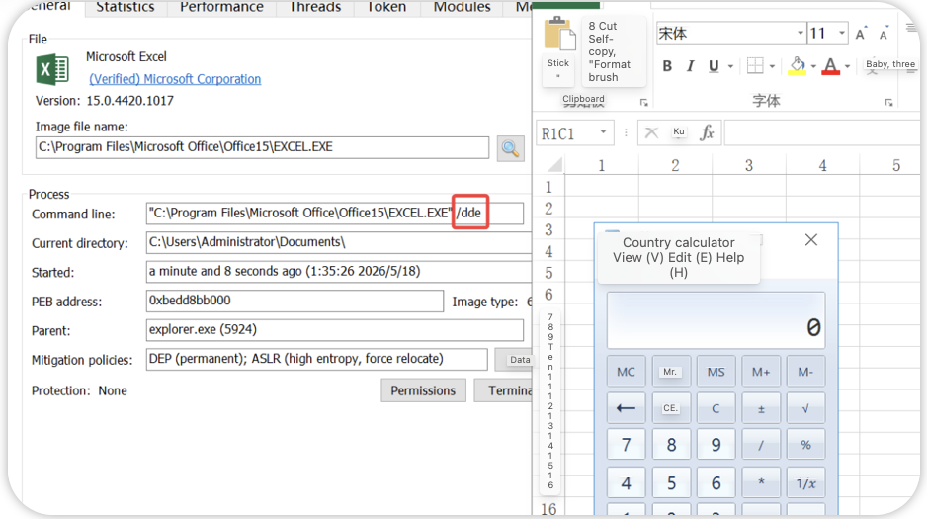Screen dimensions: 927x519
Task: Click the select-all corner of spreadsheet
Action: [554, 164]
